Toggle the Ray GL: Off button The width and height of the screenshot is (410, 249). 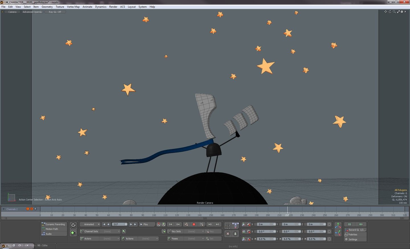(x=55, y=12)
